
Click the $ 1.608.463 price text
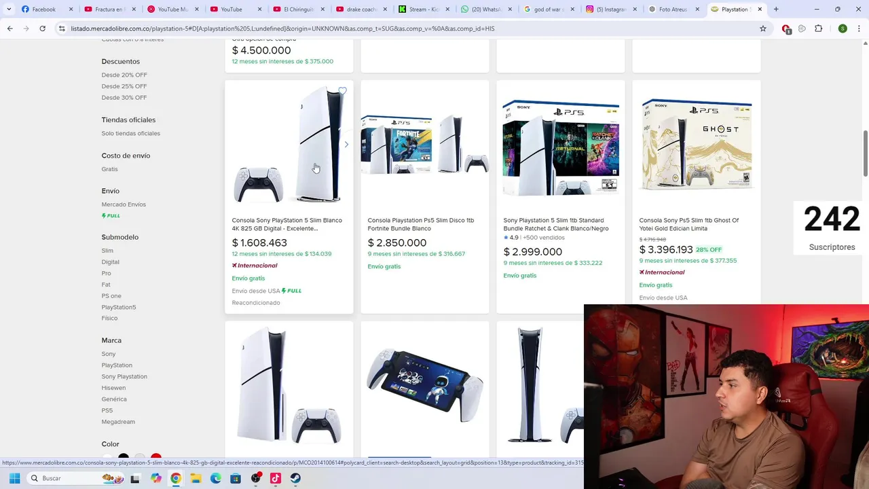[x=259, y=242]
